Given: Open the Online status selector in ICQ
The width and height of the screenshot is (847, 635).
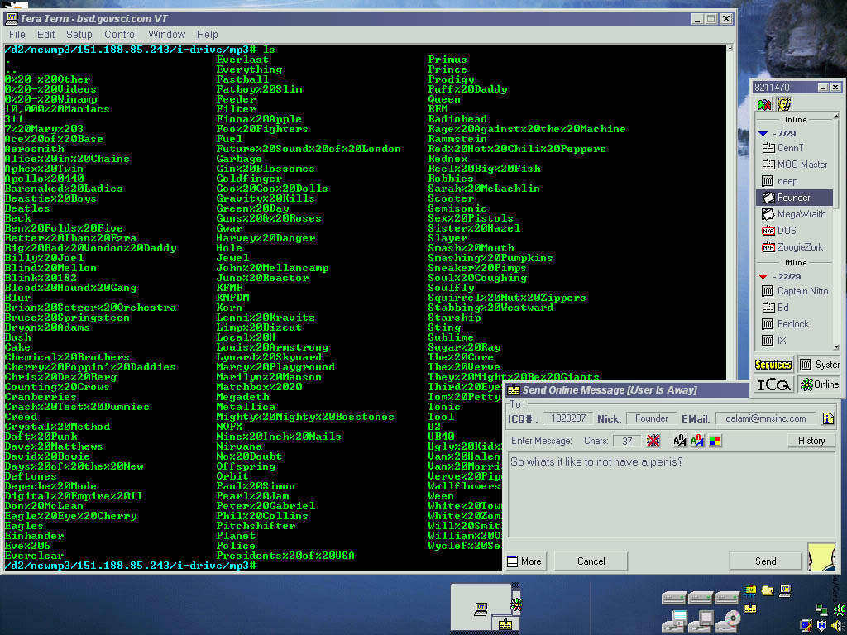Looking at the screenshot, I should (819, 384).
